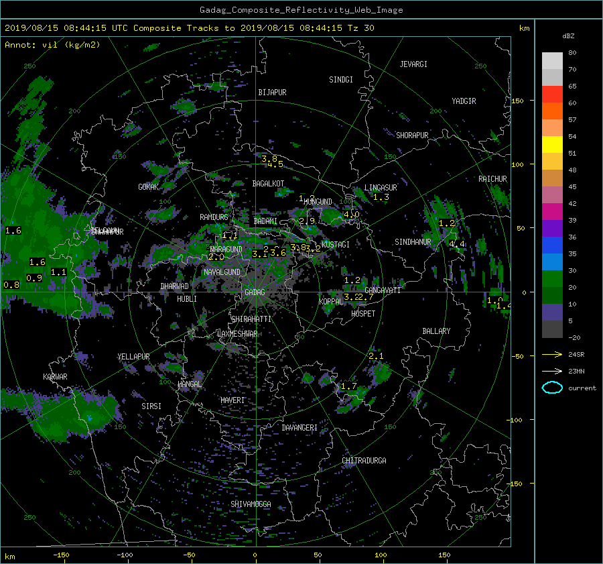Click the cyan 'current' ellipse legend icon
The image size is (603, 564).
[552, 388]
